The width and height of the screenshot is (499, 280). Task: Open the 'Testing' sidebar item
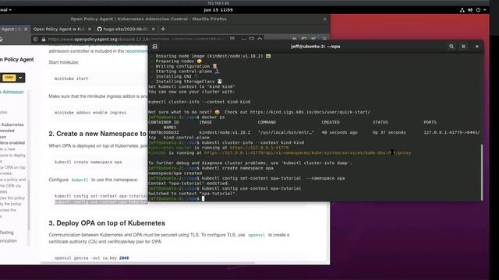click(x=7, y=233)
